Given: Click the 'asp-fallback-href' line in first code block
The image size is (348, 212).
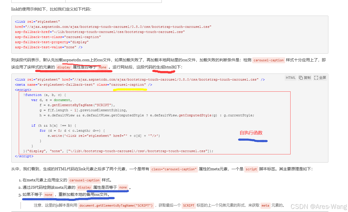Looking at the screenshot, I should (100, 32).
